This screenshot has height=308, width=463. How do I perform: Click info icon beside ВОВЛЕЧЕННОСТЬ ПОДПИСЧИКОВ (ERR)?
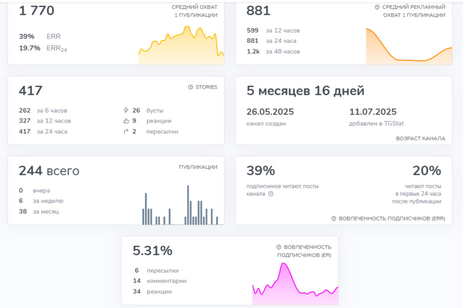[334, 219]
